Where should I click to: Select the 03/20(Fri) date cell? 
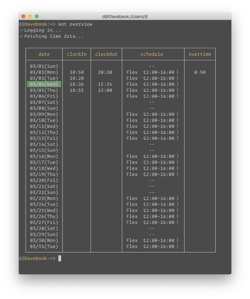[x=44, y=180]
